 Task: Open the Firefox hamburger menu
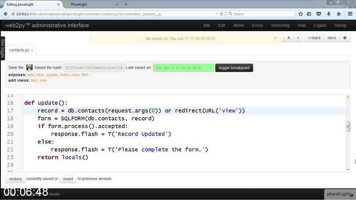point(350,14)
